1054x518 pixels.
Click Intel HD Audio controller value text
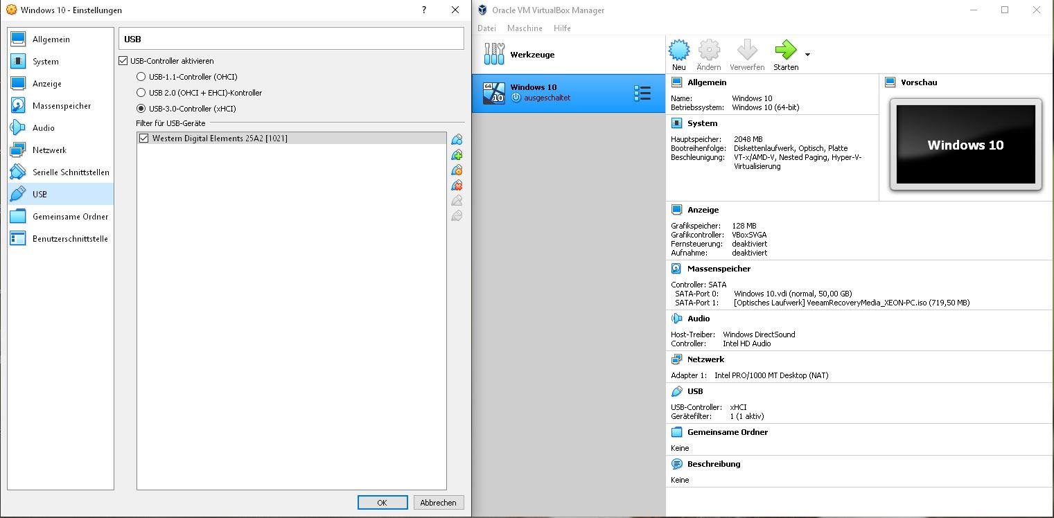[746, 343]
